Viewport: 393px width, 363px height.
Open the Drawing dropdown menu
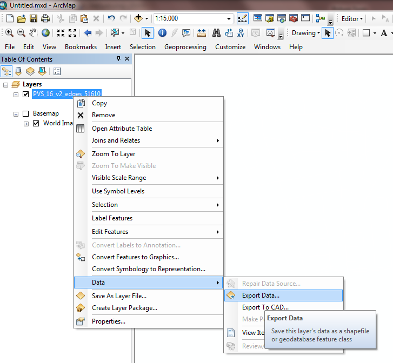click(306, 33)
